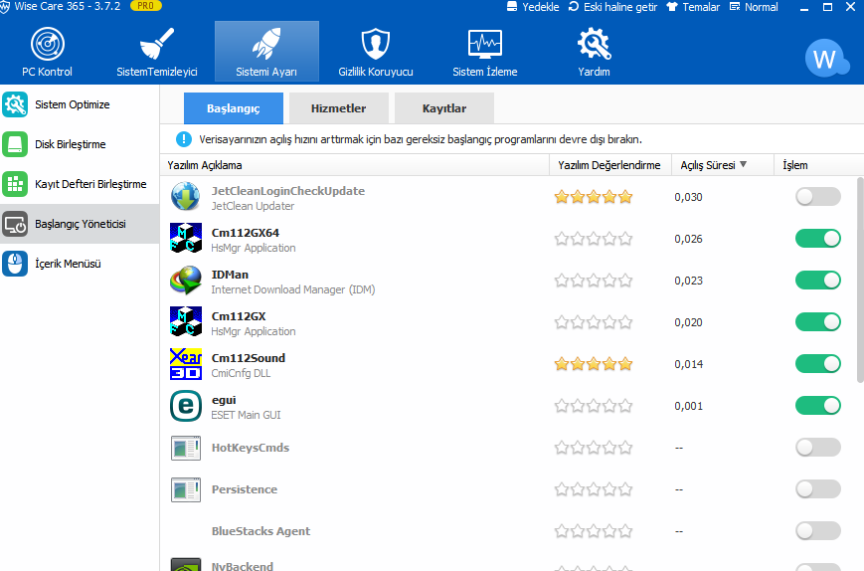Screen dimensions: 864x571
Task: Turn off the Cm112Sound startup toggle
Action: (817, 364)
